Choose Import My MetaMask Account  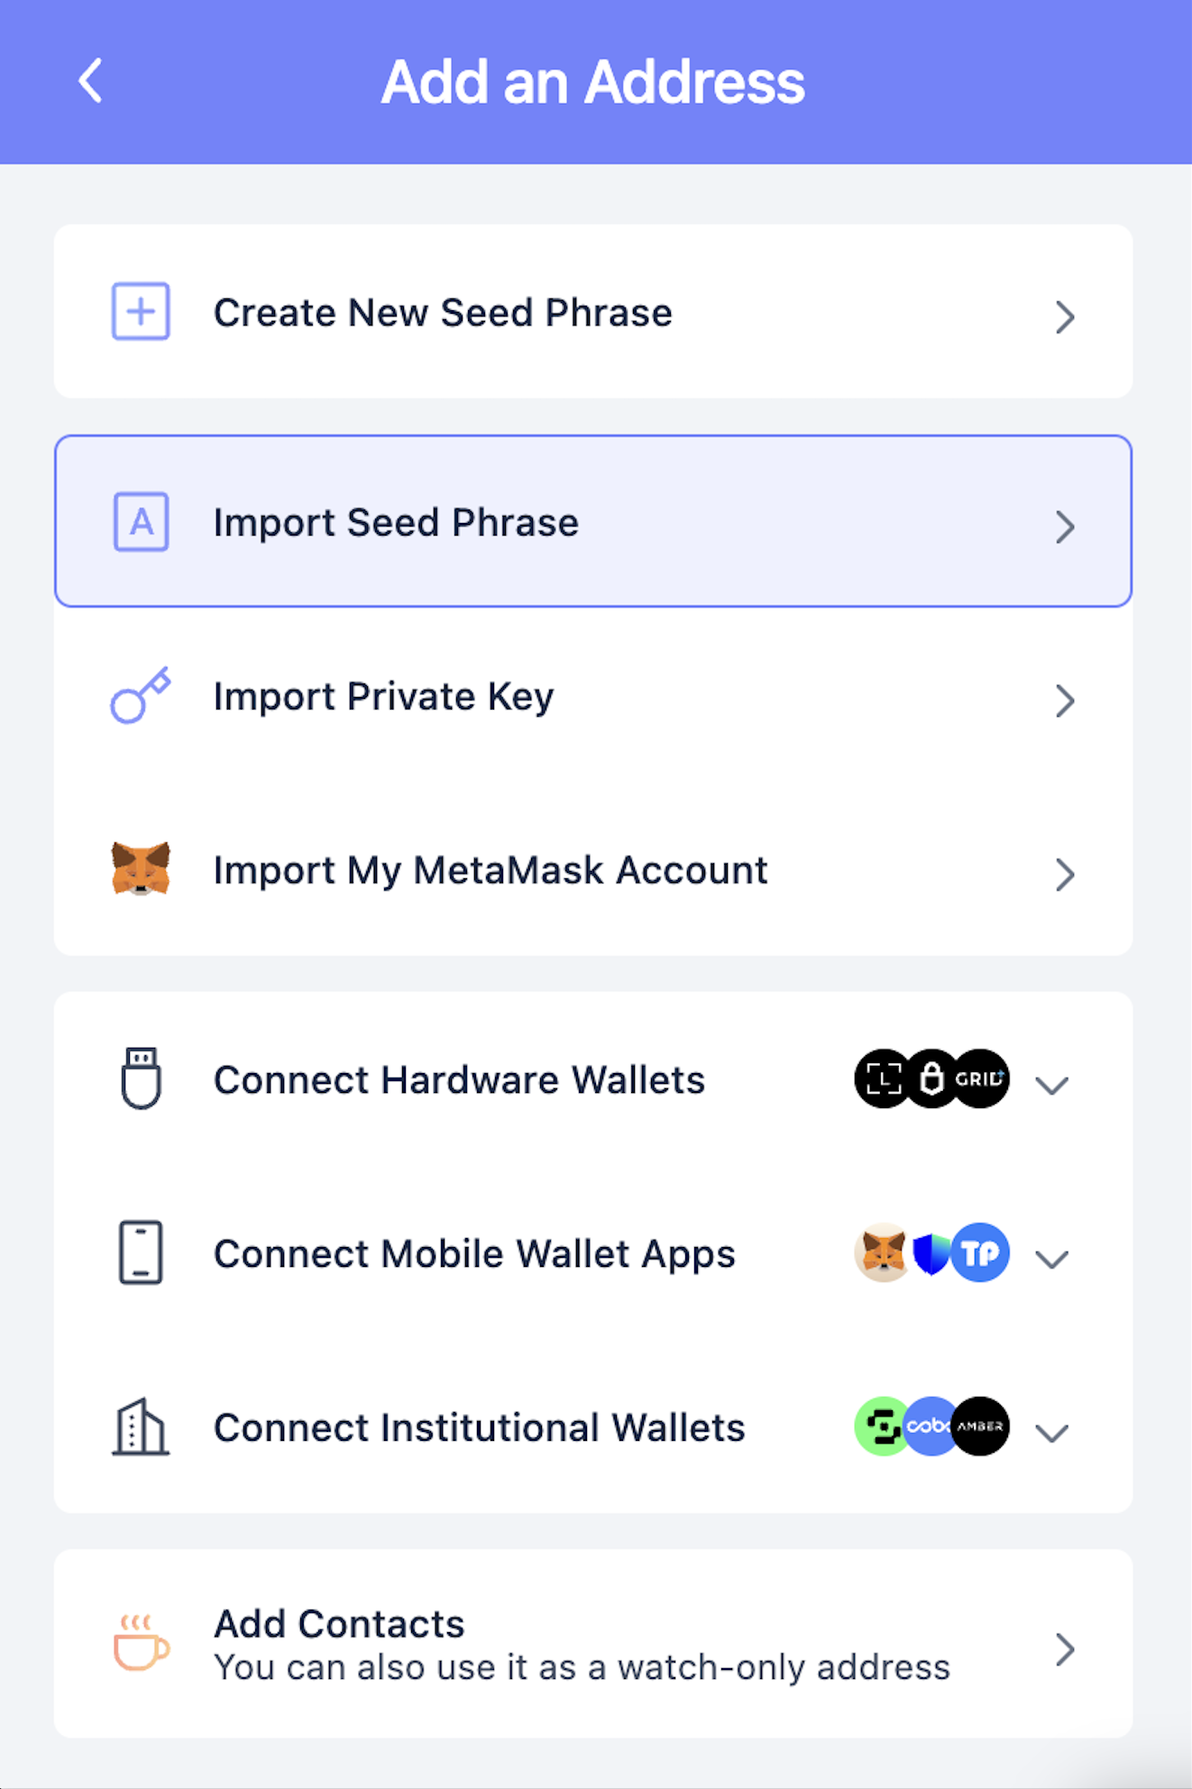[x=593, y=869]
